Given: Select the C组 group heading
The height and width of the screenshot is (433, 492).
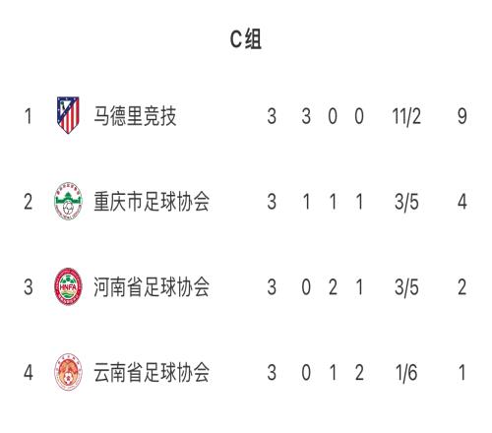Looking at the screenshot, I should (246, 39).
